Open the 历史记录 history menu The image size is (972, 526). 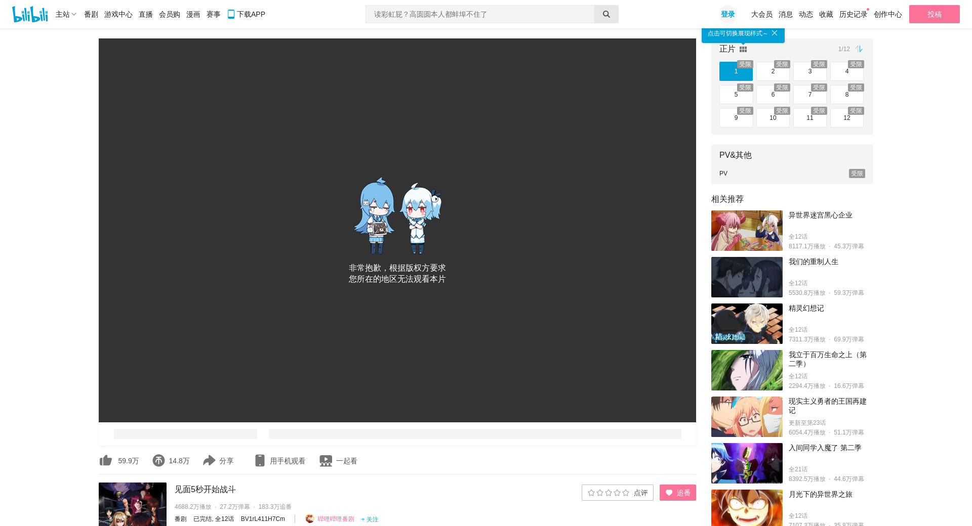coord(853,14)
